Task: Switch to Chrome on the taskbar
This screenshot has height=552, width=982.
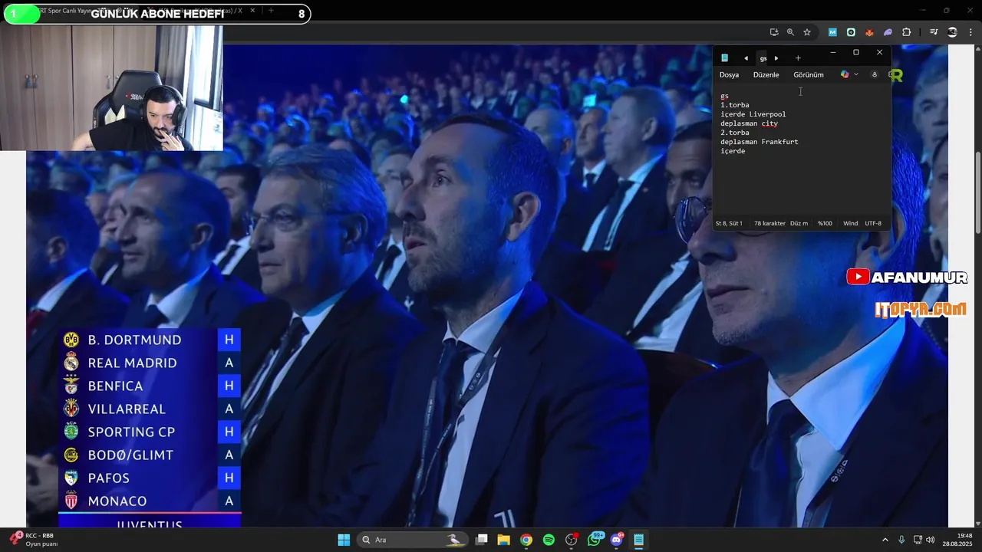Action: (x=526, y=540)
